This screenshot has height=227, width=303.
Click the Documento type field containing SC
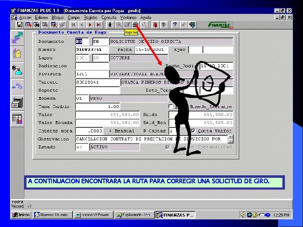[x=101, y=42]
